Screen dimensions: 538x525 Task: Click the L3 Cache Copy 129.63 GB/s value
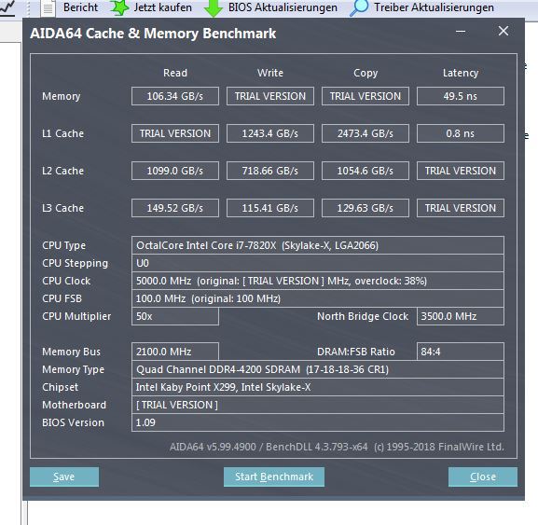[366, 208]
